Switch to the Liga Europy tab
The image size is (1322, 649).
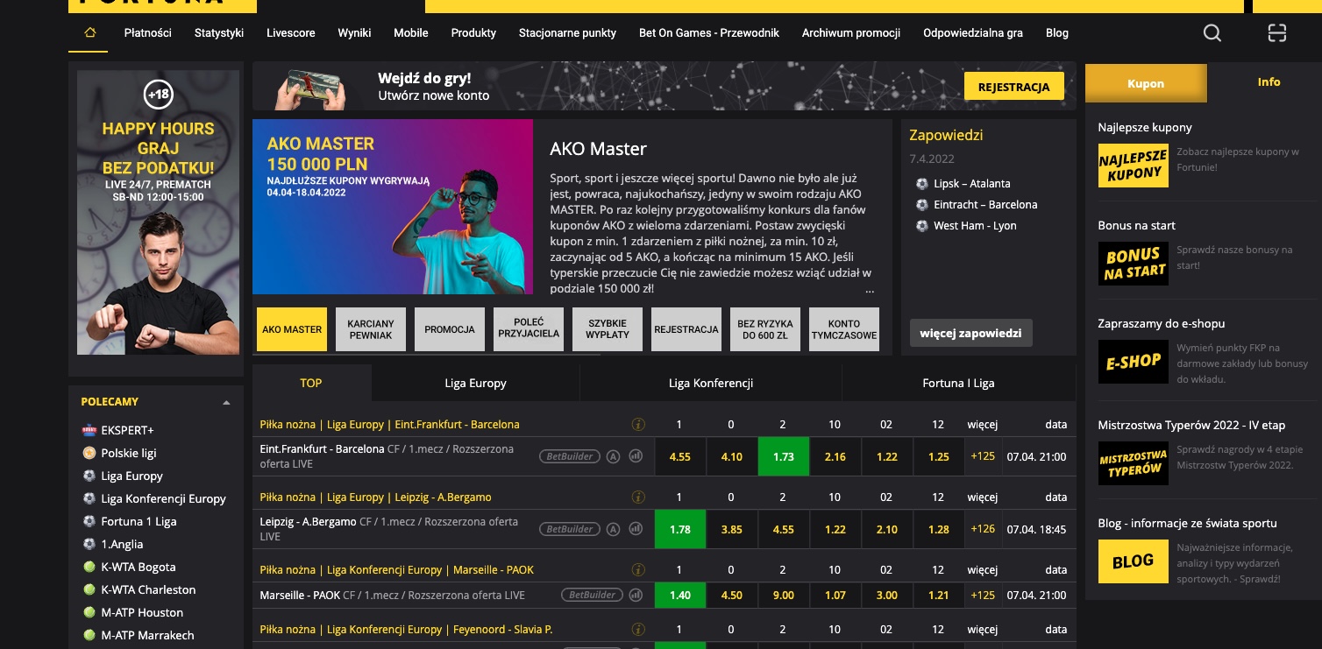click(x=475, y=383)
